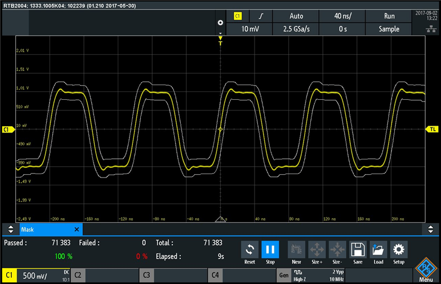
Task: Open the 40 ns/ timebase setting
Action: (x=342, y=16)
